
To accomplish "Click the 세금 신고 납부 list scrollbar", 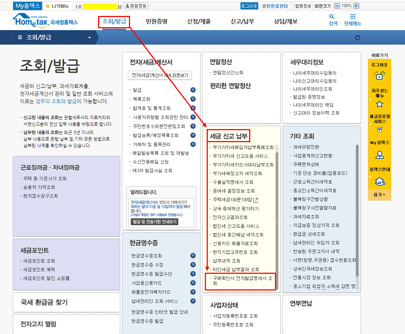I will 277,218.
